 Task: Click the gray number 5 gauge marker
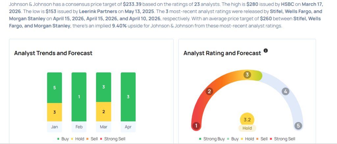pyautogui.click(x=298, y=126)
